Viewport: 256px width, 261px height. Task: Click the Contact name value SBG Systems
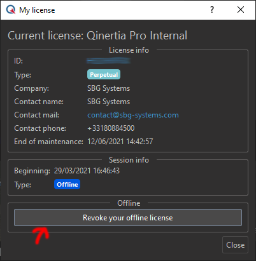click(x=108, y=102)
